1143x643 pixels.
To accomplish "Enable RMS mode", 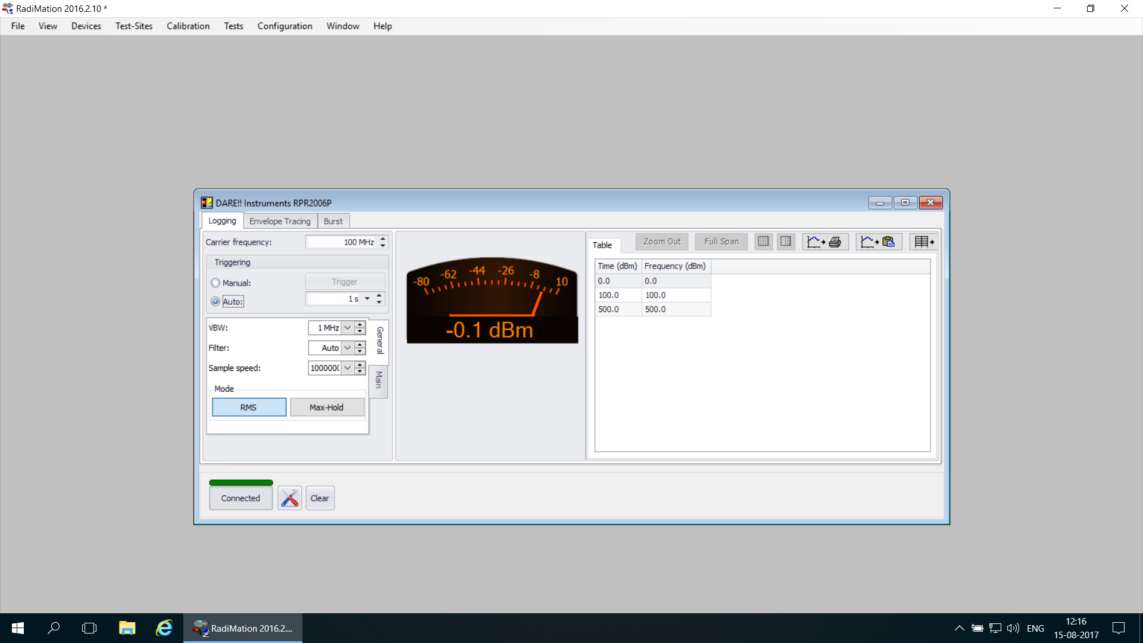I will [x=249, y=407].
